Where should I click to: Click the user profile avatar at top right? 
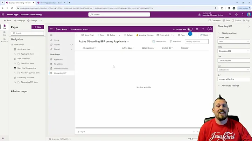pos(248,15)
